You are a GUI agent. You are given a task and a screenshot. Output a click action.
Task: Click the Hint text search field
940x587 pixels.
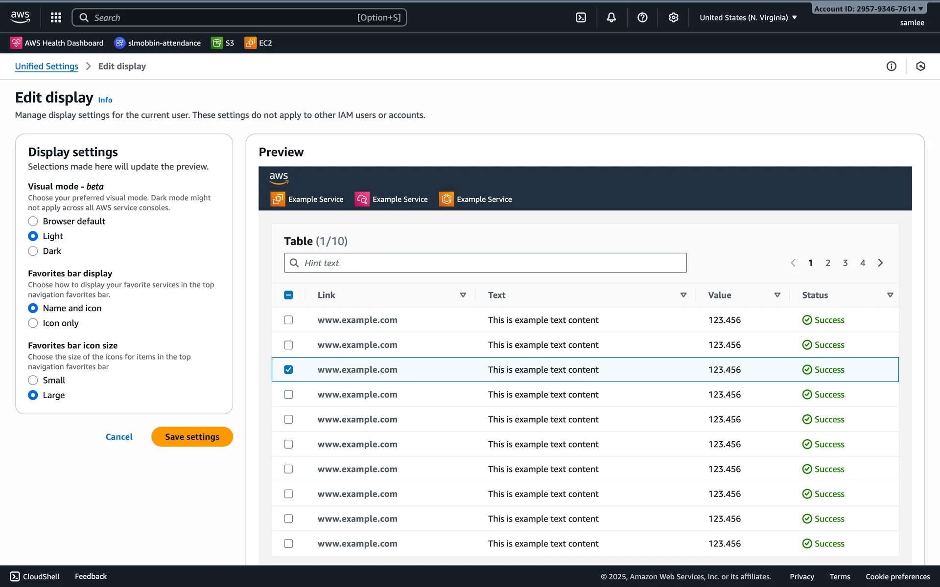[485, 263]
